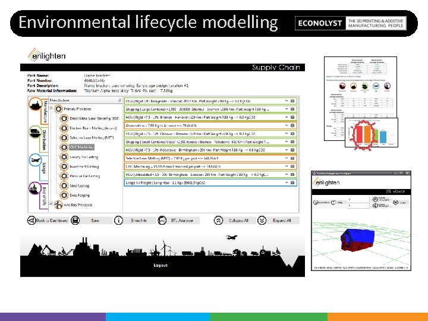Choose Gravity Die Casting process
Screen dimensions: 428x321
click(x=79, y=157)
